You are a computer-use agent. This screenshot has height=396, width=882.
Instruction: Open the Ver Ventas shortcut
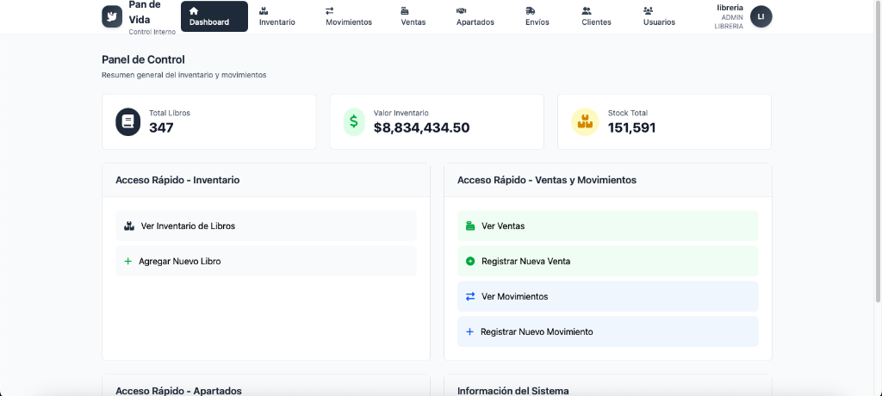pos(607,226)
